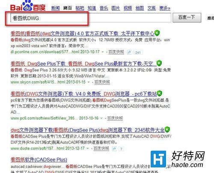Click green shield badge on pc6 result
The image size is (214, 173).
(x=159, y=93)
